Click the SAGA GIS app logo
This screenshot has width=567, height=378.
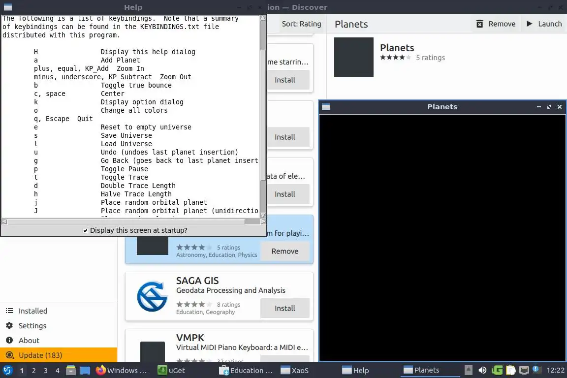pos(152,296)
